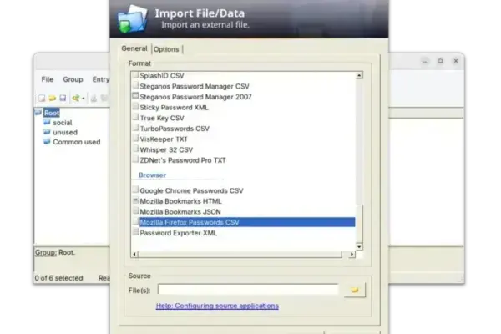The image size is (501, 334).
Task: Select highlighted Mozilla Firefox Passwords CSV row
Action: pyautogui.click(x=247, y=222)
